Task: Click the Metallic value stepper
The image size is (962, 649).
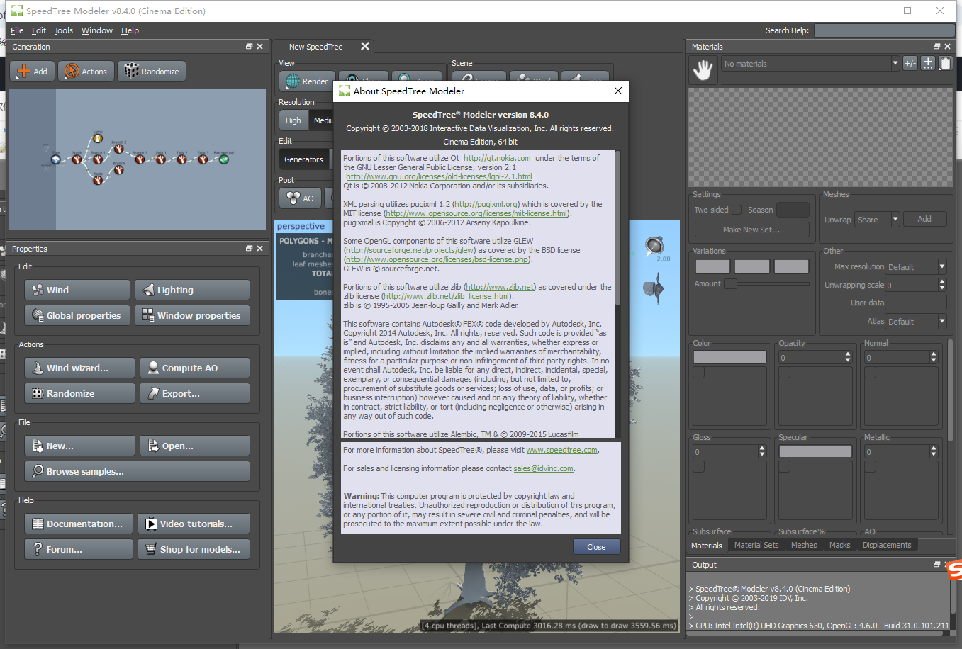Action: 934,451
